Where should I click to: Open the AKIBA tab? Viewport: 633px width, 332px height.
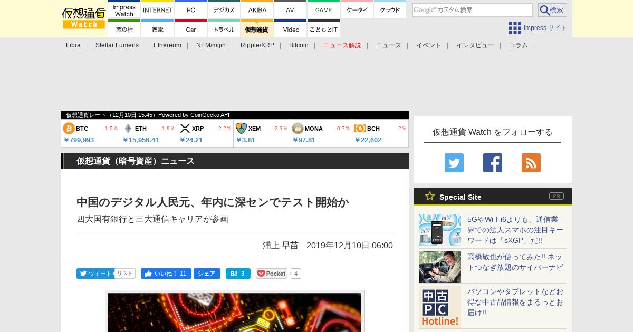coord(257,10)
